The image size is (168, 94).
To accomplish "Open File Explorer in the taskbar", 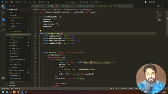I will point(14,92).
